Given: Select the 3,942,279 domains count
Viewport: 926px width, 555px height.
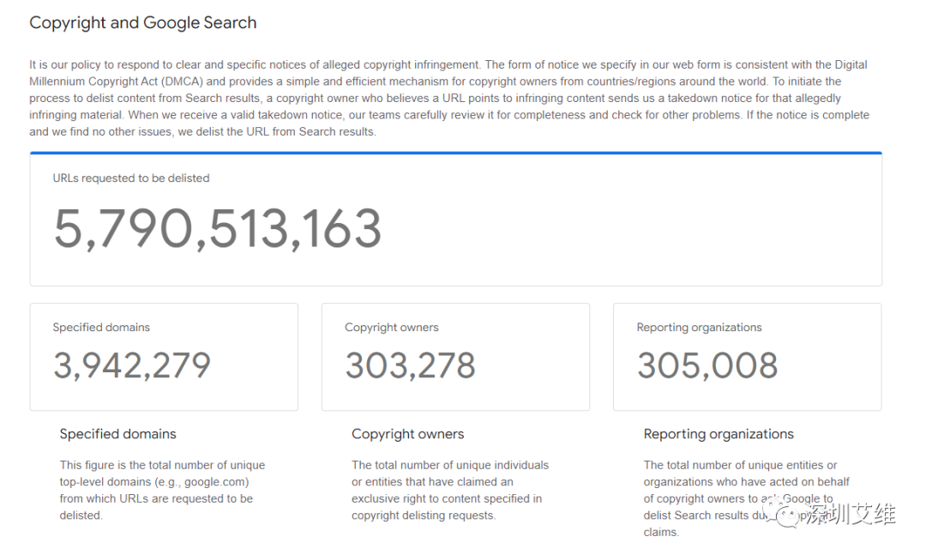Looking at the screenshot, I should [x=132, y=365].
